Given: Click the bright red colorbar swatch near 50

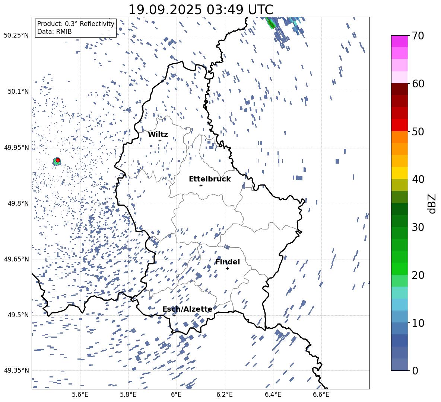Looking at the screenshot, I should 400,125.
